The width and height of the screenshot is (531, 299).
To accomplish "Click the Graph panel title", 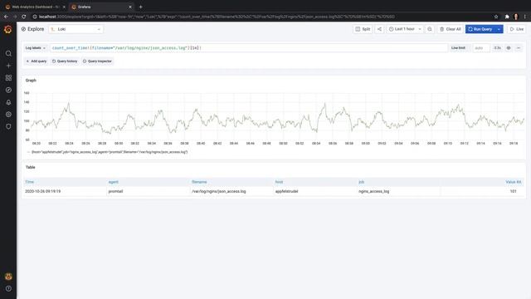I will pos(31,81).
